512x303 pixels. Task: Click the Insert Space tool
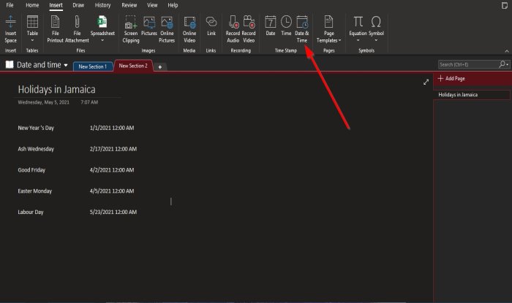coord(10,29)
